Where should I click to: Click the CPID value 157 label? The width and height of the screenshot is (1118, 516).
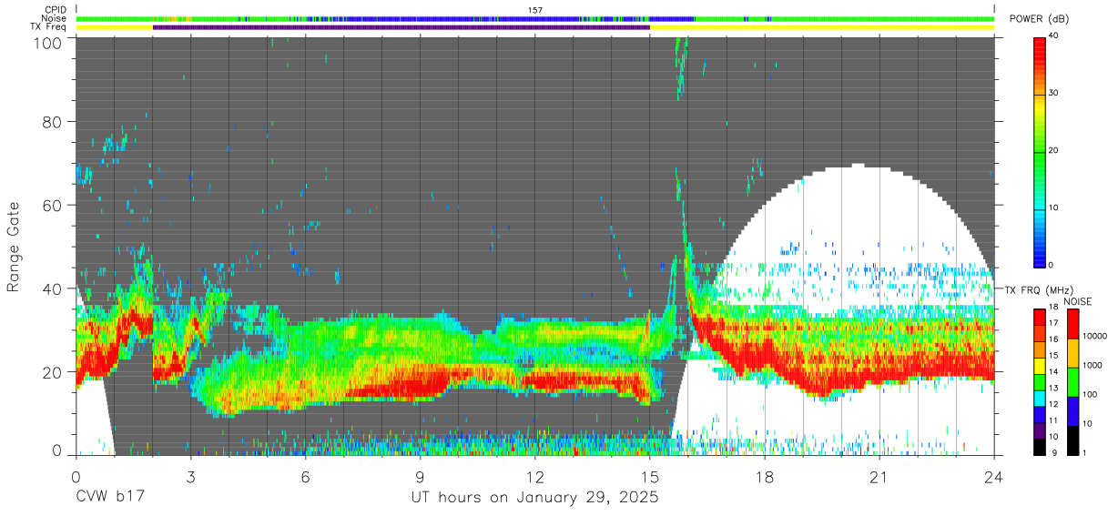(535, 10)
